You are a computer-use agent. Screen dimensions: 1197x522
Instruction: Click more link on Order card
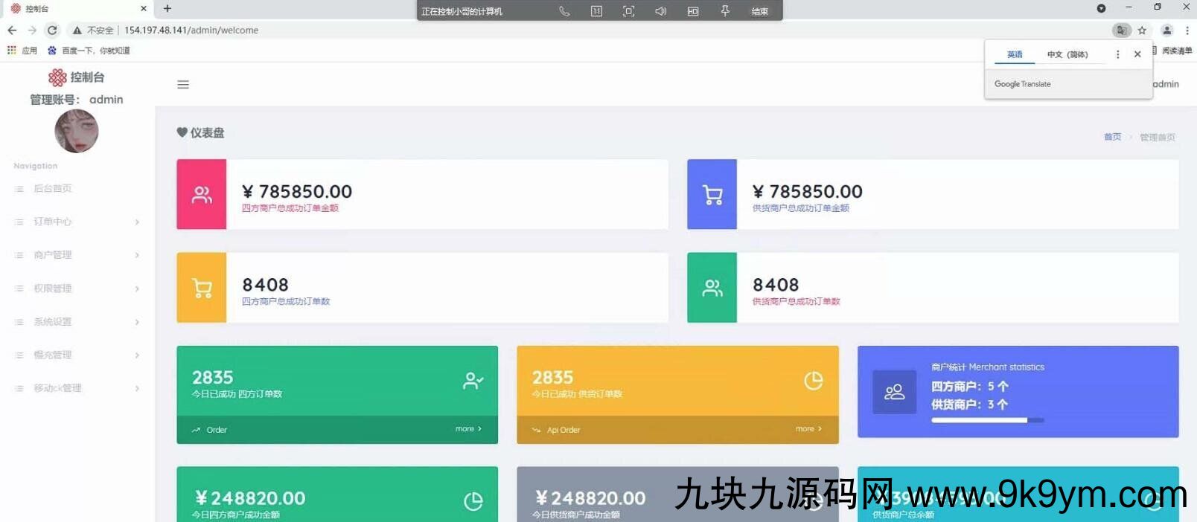tap(469, 429)
